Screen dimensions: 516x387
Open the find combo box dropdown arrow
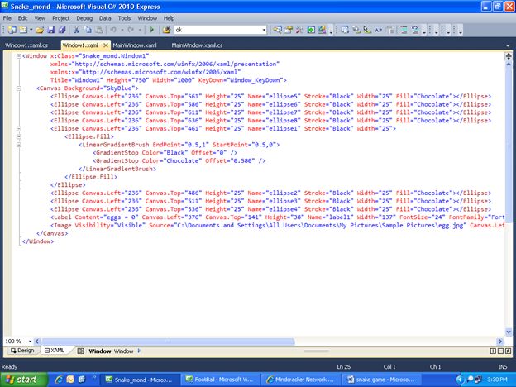[x=264, y=30]
